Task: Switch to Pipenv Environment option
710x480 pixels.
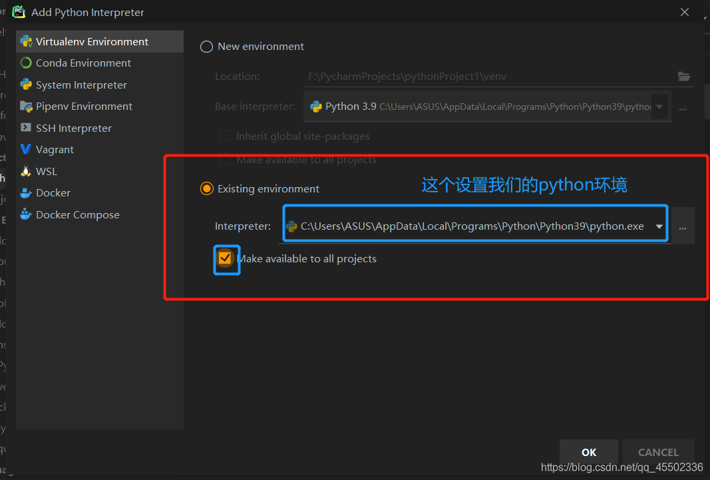Action: 100,107
